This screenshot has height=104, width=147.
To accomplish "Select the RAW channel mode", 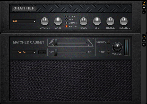I will coord(66,19).
